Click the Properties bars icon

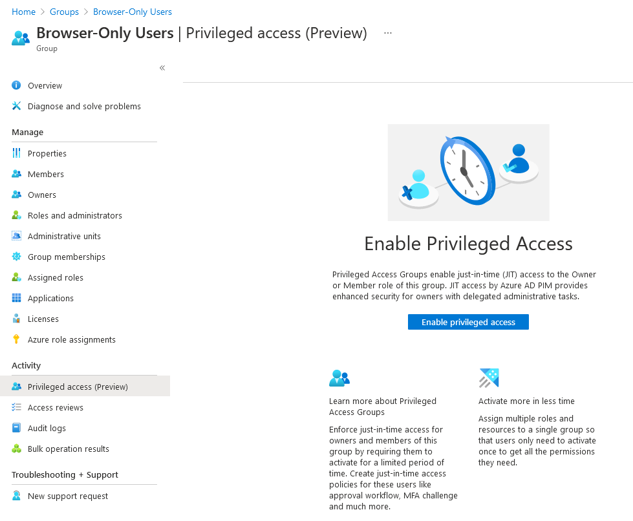pos(16,153)
